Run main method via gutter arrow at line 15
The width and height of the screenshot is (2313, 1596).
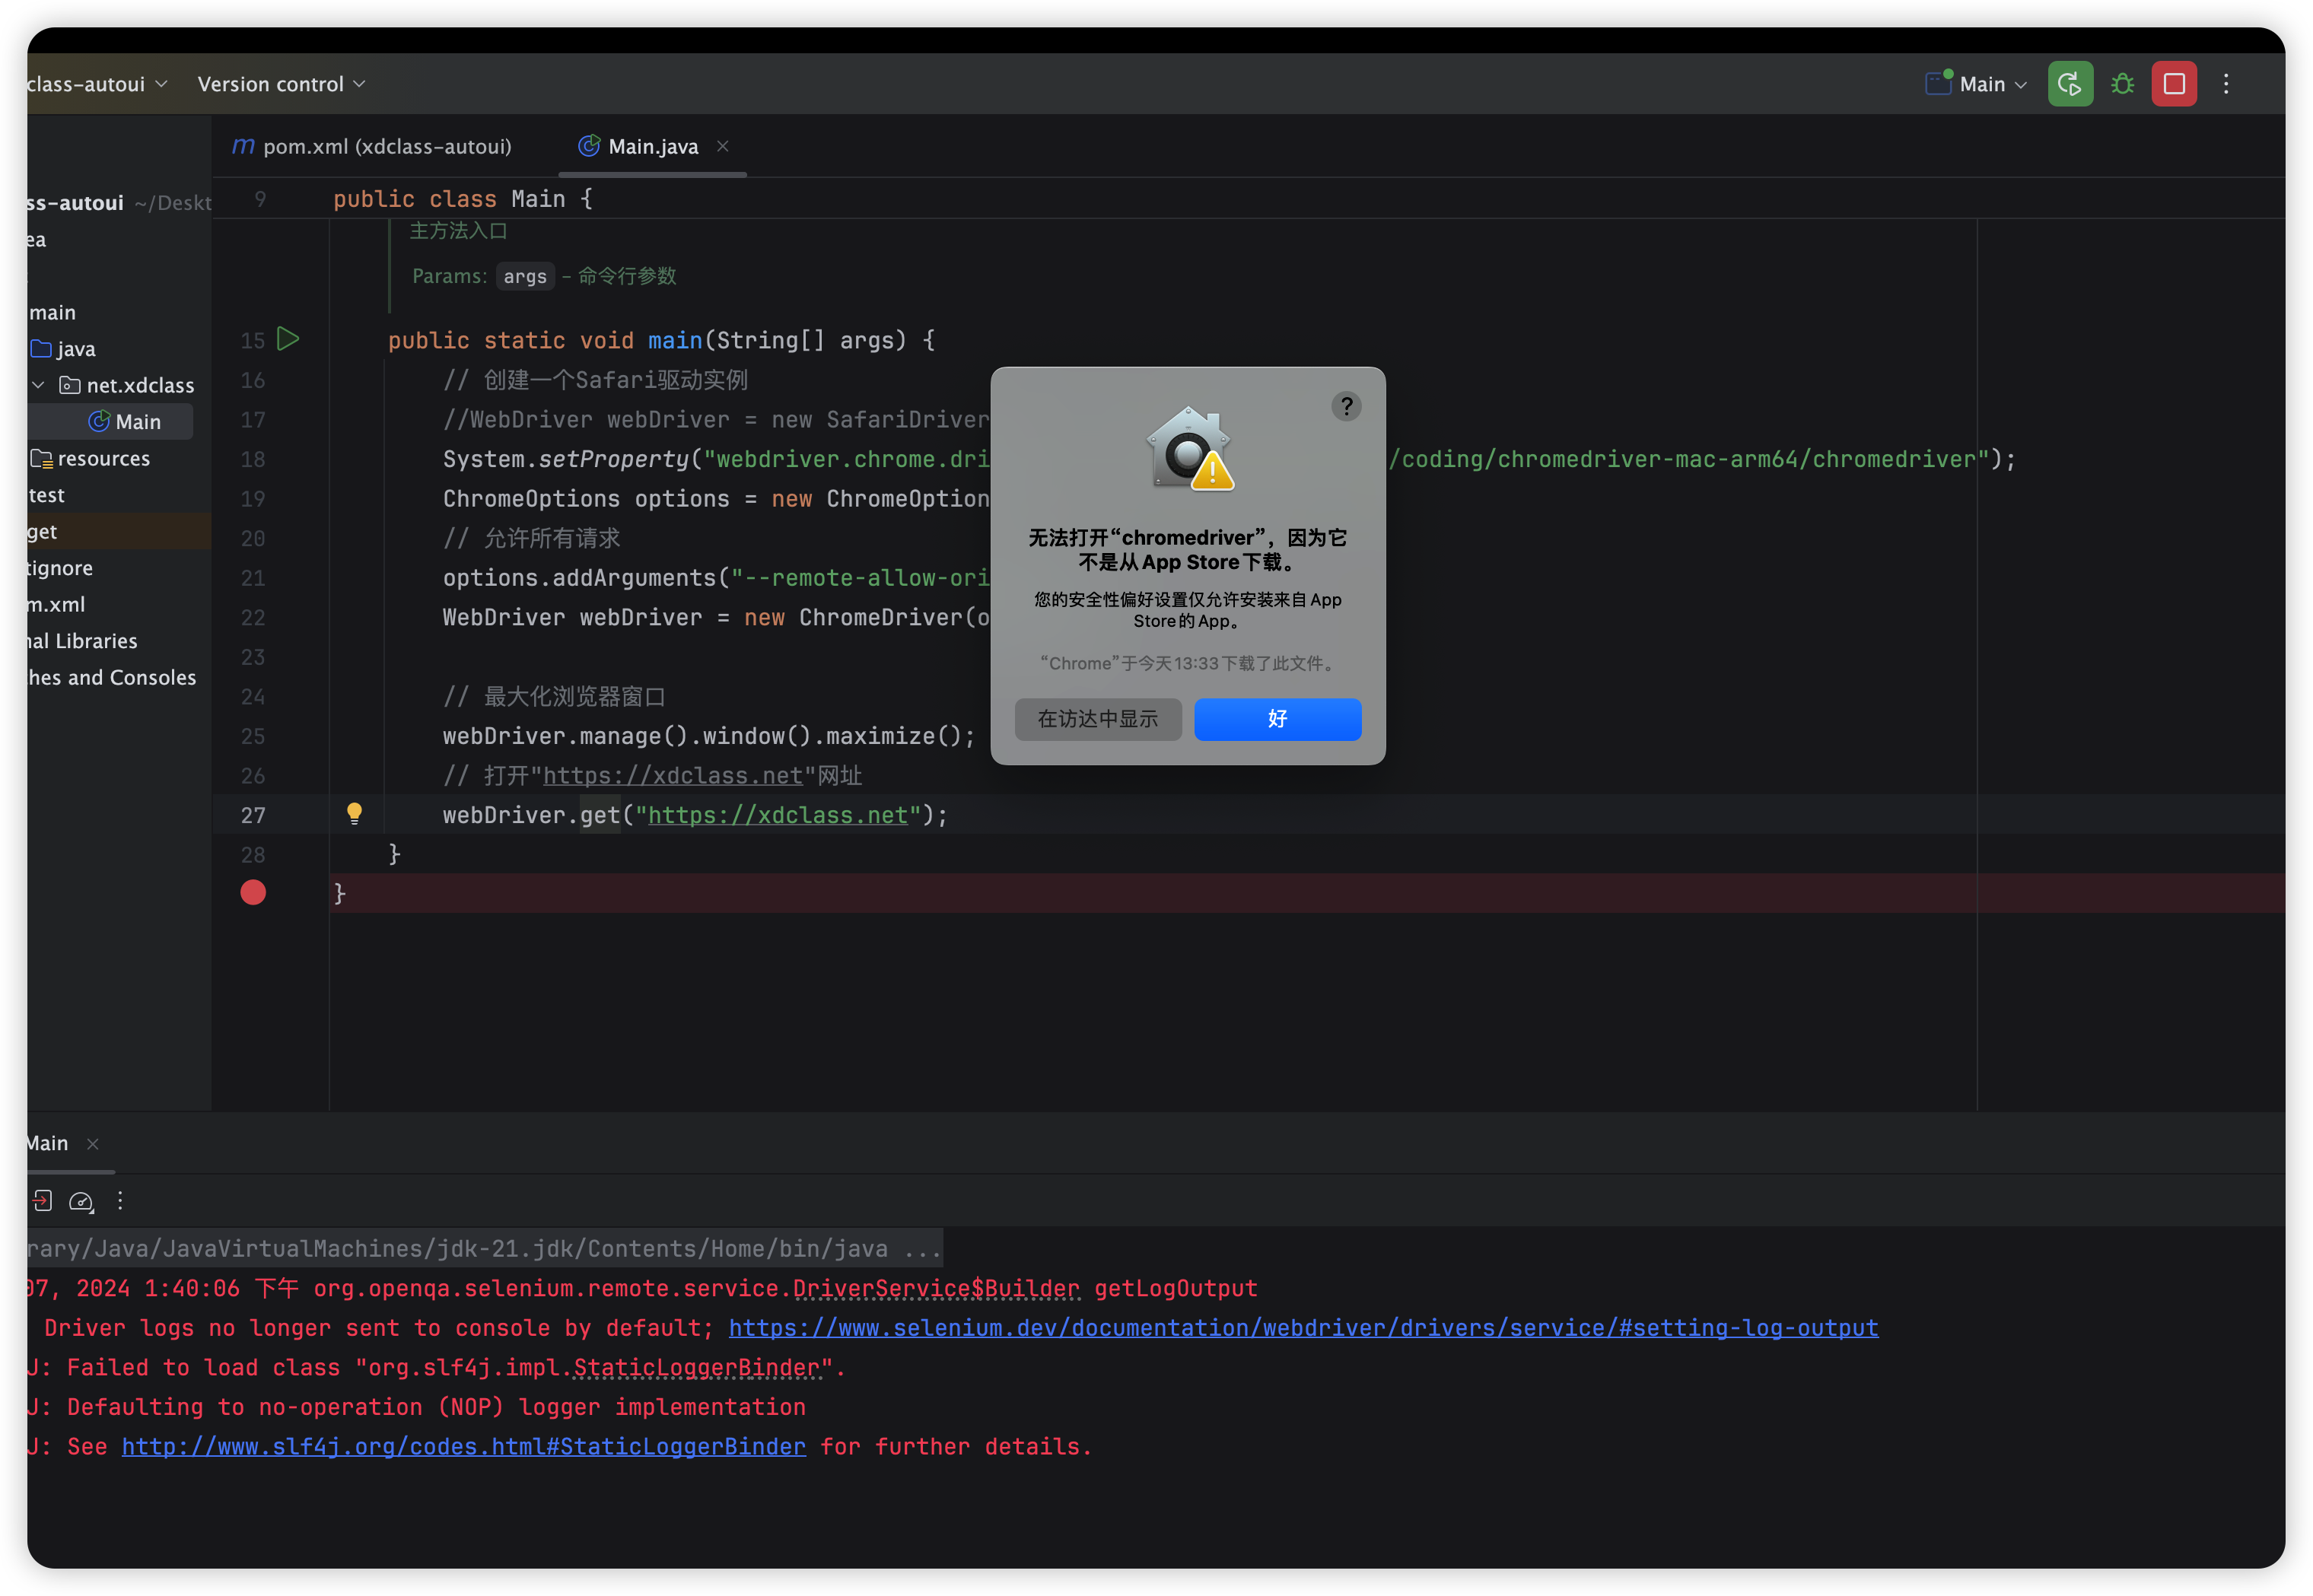[288, 339]
